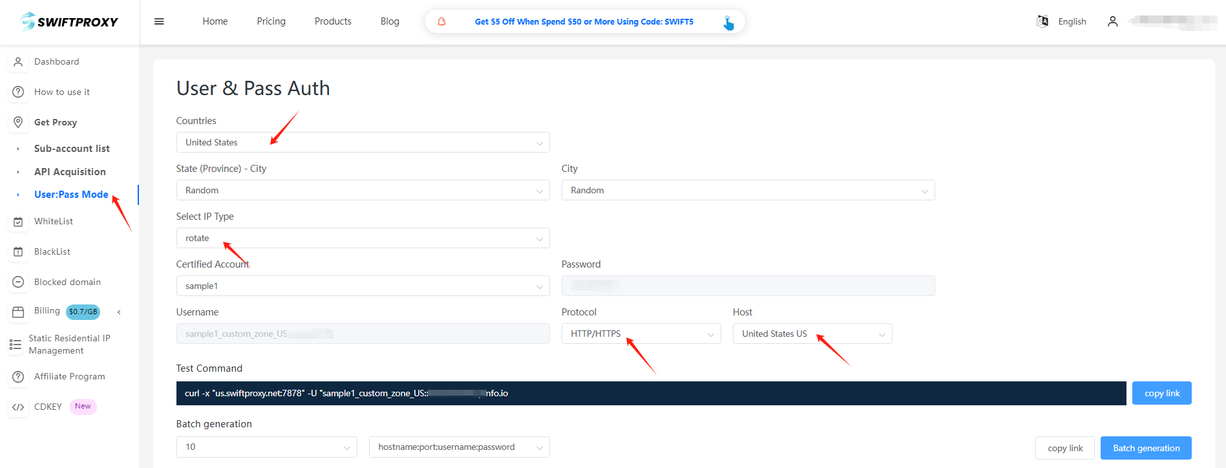Screen dimensions: 1226x468
Task: Select User:Pass Mode in sidebar
Action: tap(71, 195)
